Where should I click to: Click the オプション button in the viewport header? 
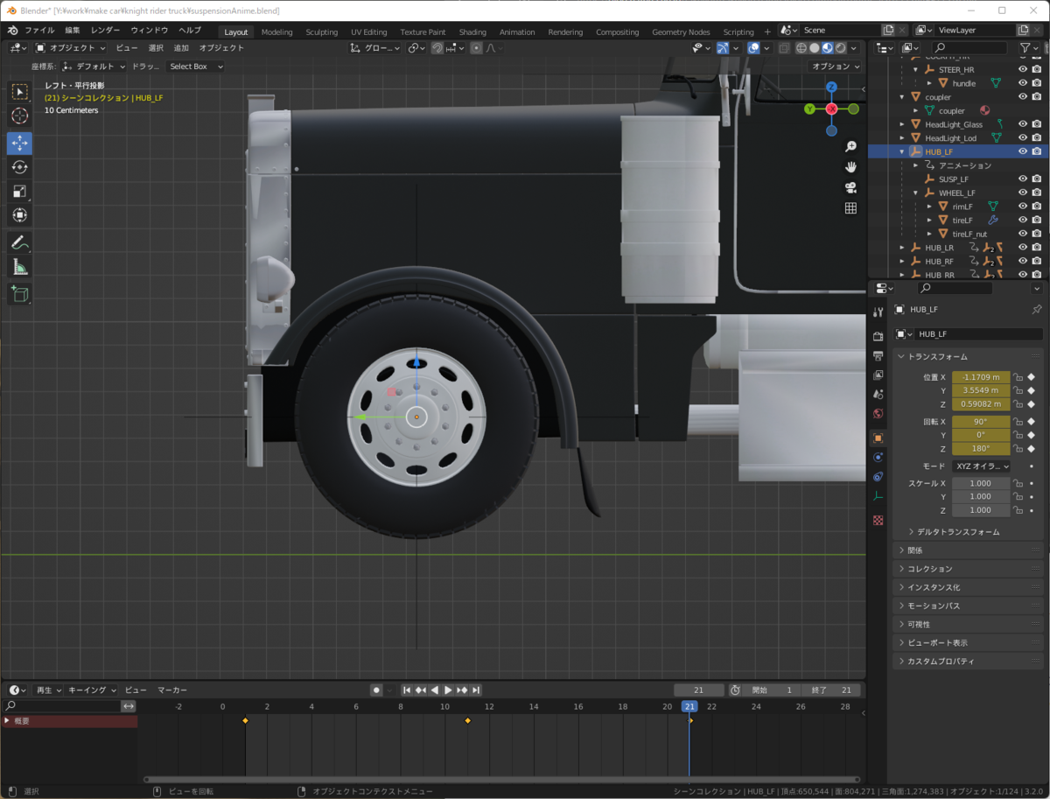tap(835, 67)
